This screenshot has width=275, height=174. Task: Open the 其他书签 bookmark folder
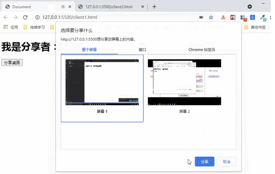click(x=255, y=27)
